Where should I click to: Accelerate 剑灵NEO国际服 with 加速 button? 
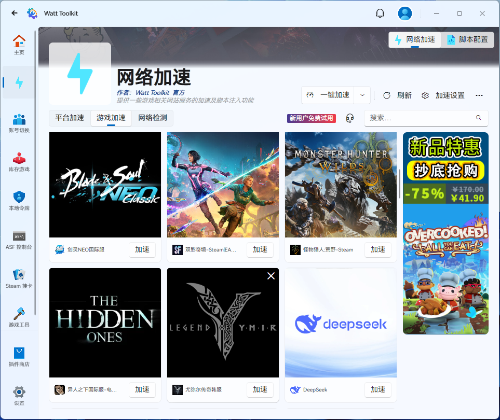(x=142, y=249)
